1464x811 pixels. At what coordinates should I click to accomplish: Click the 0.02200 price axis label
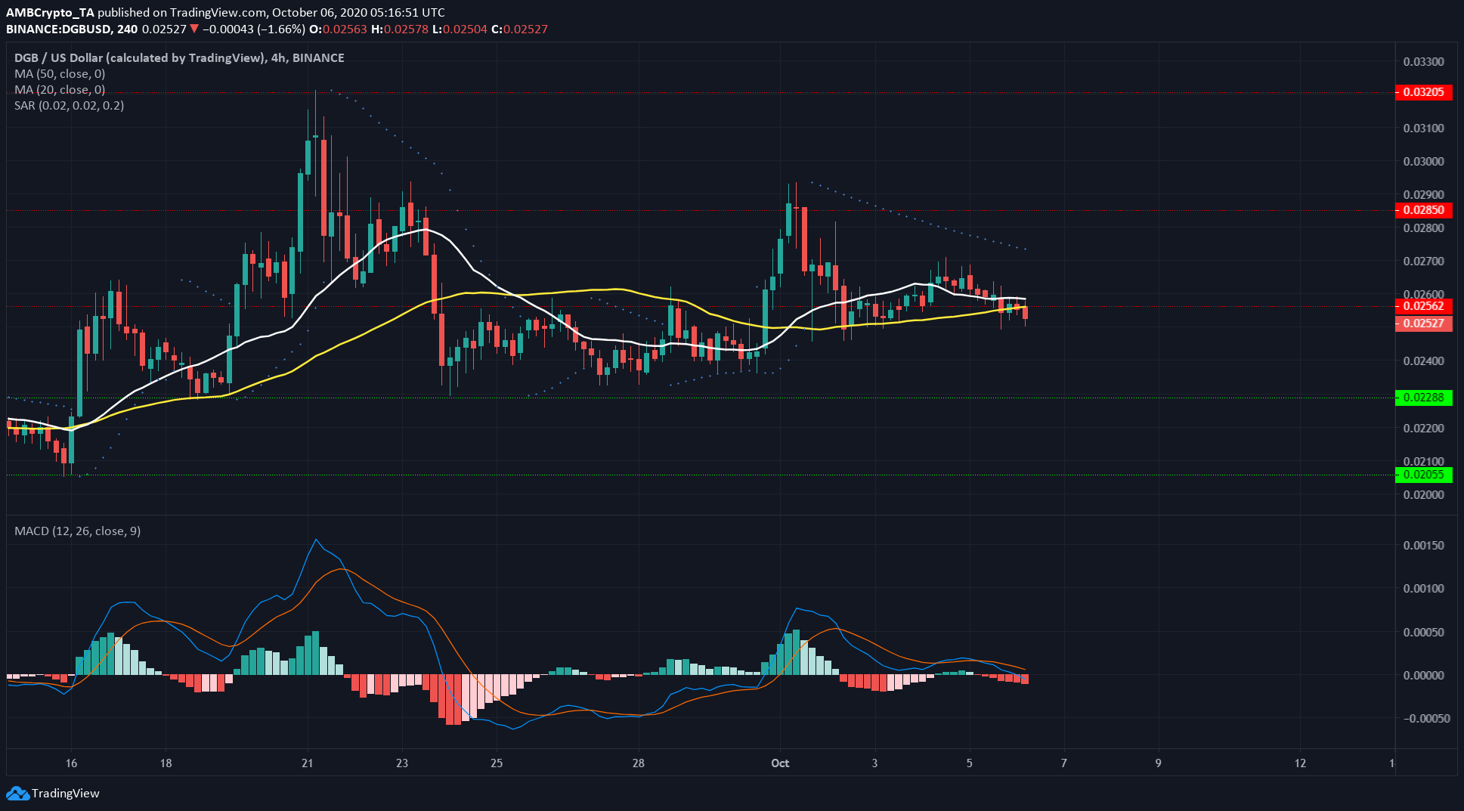(1423, 428)
